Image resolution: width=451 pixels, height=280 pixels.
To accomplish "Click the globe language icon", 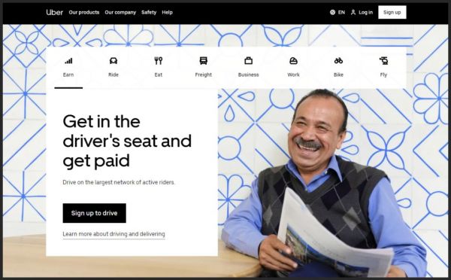I will pyautogui.click(x=332, y=12).
